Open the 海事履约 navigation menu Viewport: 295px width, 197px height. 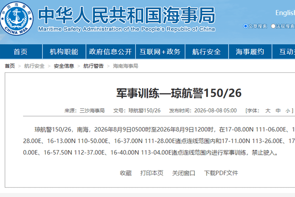(250, 52)
